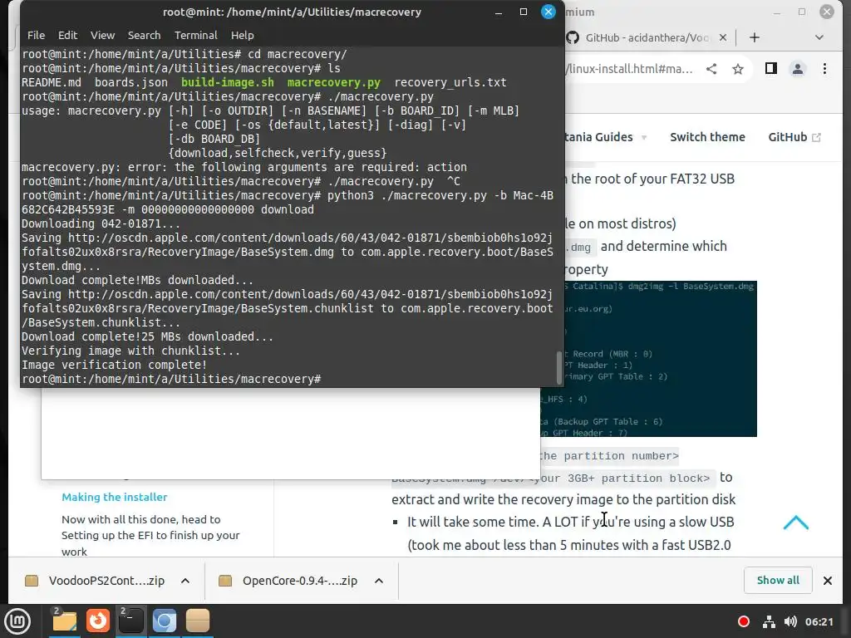Open the Search menu in terminal
The width and height of the screenshot is (851, 638).
coord(144,35)
